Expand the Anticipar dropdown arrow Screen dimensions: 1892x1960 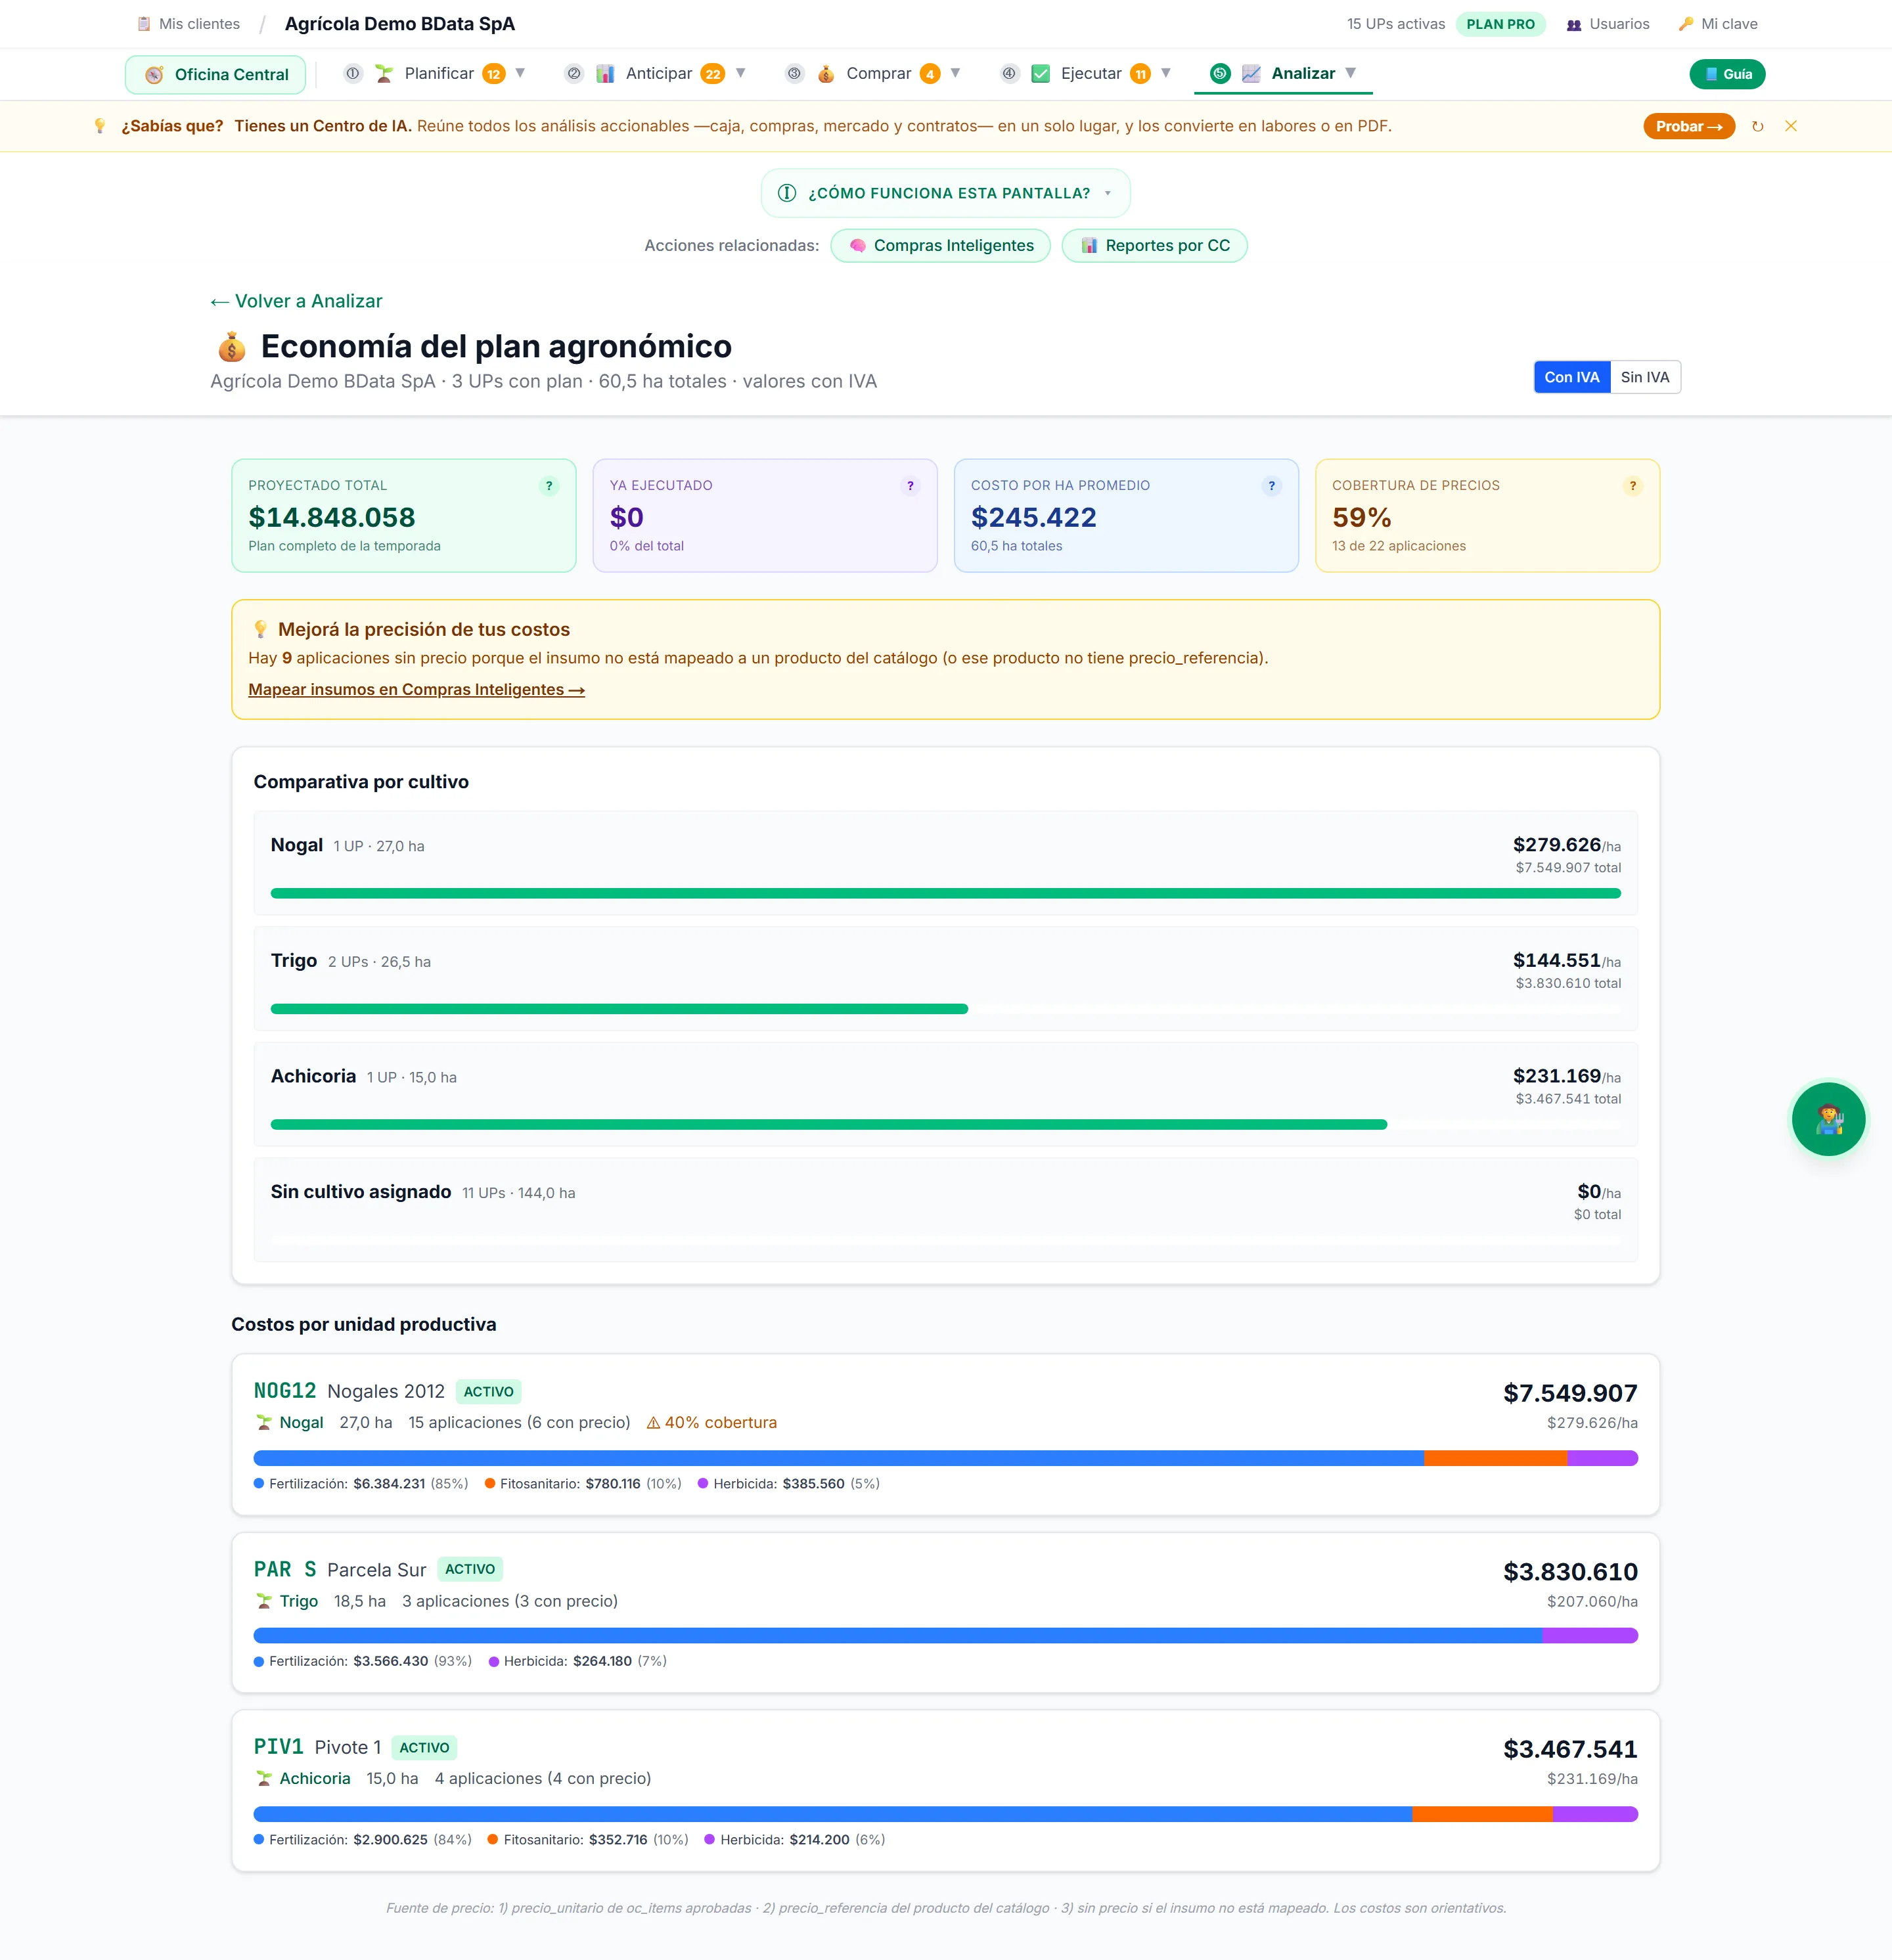coord(741,74)
